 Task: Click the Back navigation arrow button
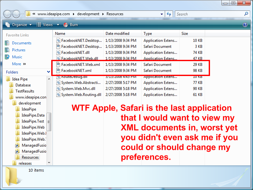point(8,14)
